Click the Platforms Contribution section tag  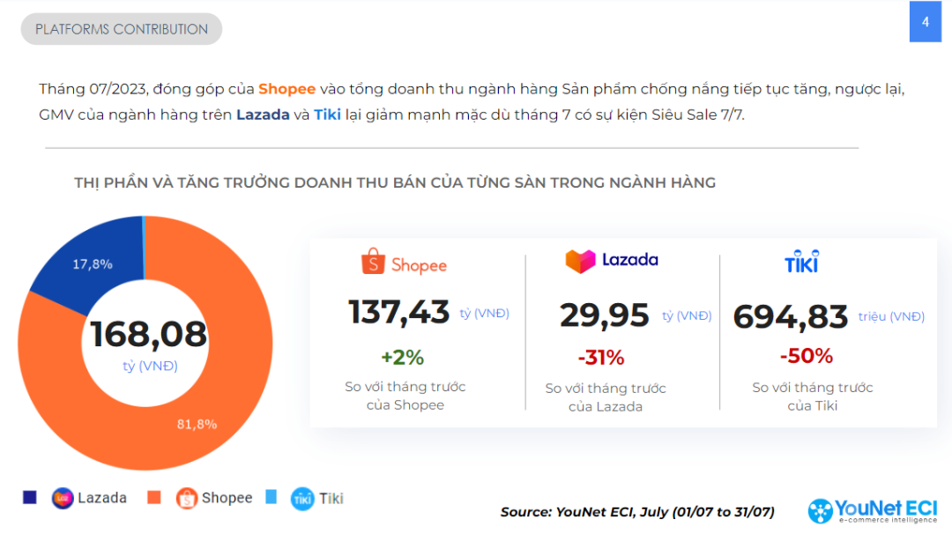coord(122,29)
